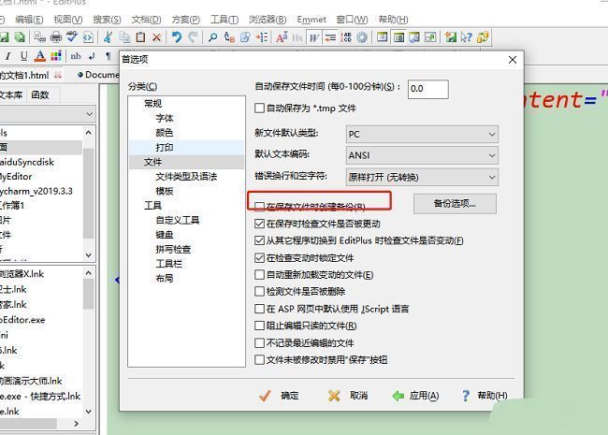Viewport: 608px width, 435px height.
Task: Click the 帮助(H) dialog button
Action: click(485, 396)
